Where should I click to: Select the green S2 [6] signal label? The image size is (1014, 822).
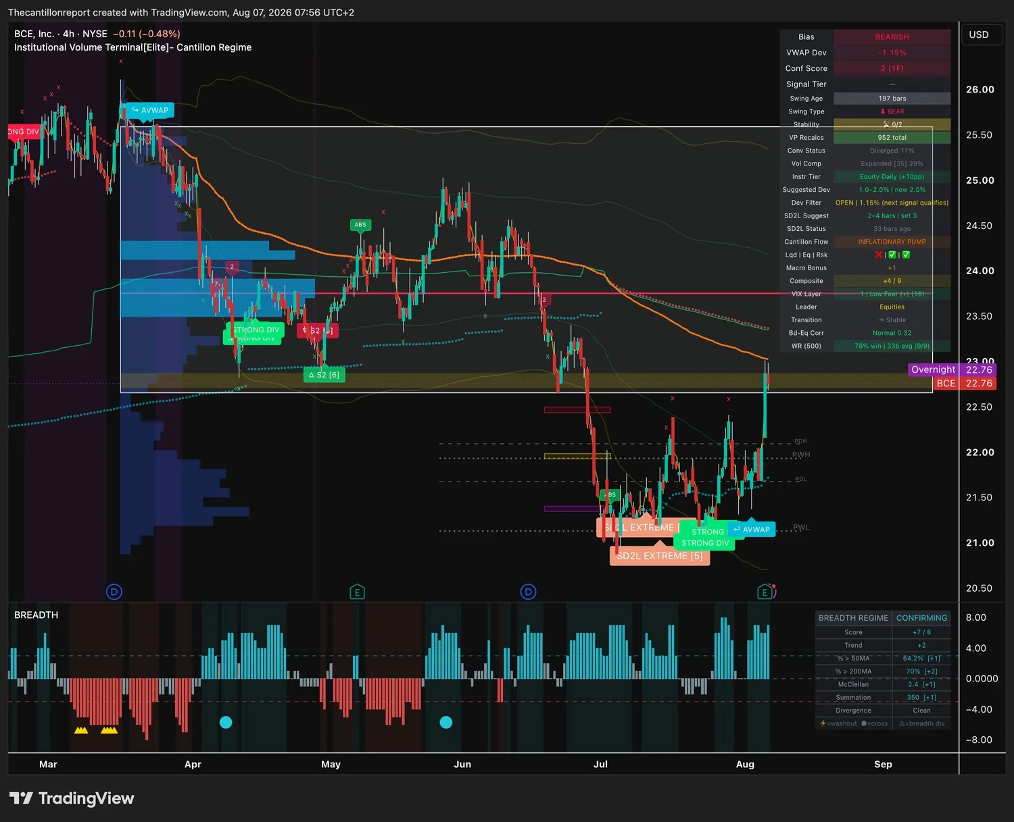(324, 375)
